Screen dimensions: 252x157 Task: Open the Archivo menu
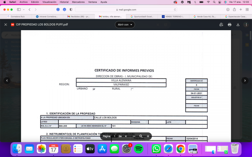(x=23, y=2)
